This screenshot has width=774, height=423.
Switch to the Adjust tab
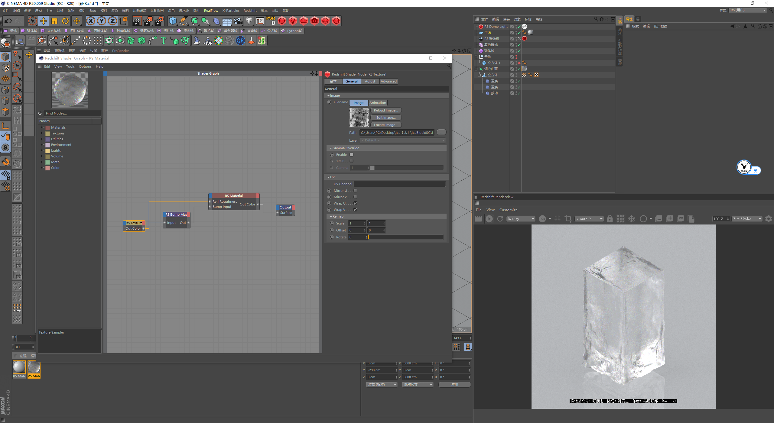370,81
